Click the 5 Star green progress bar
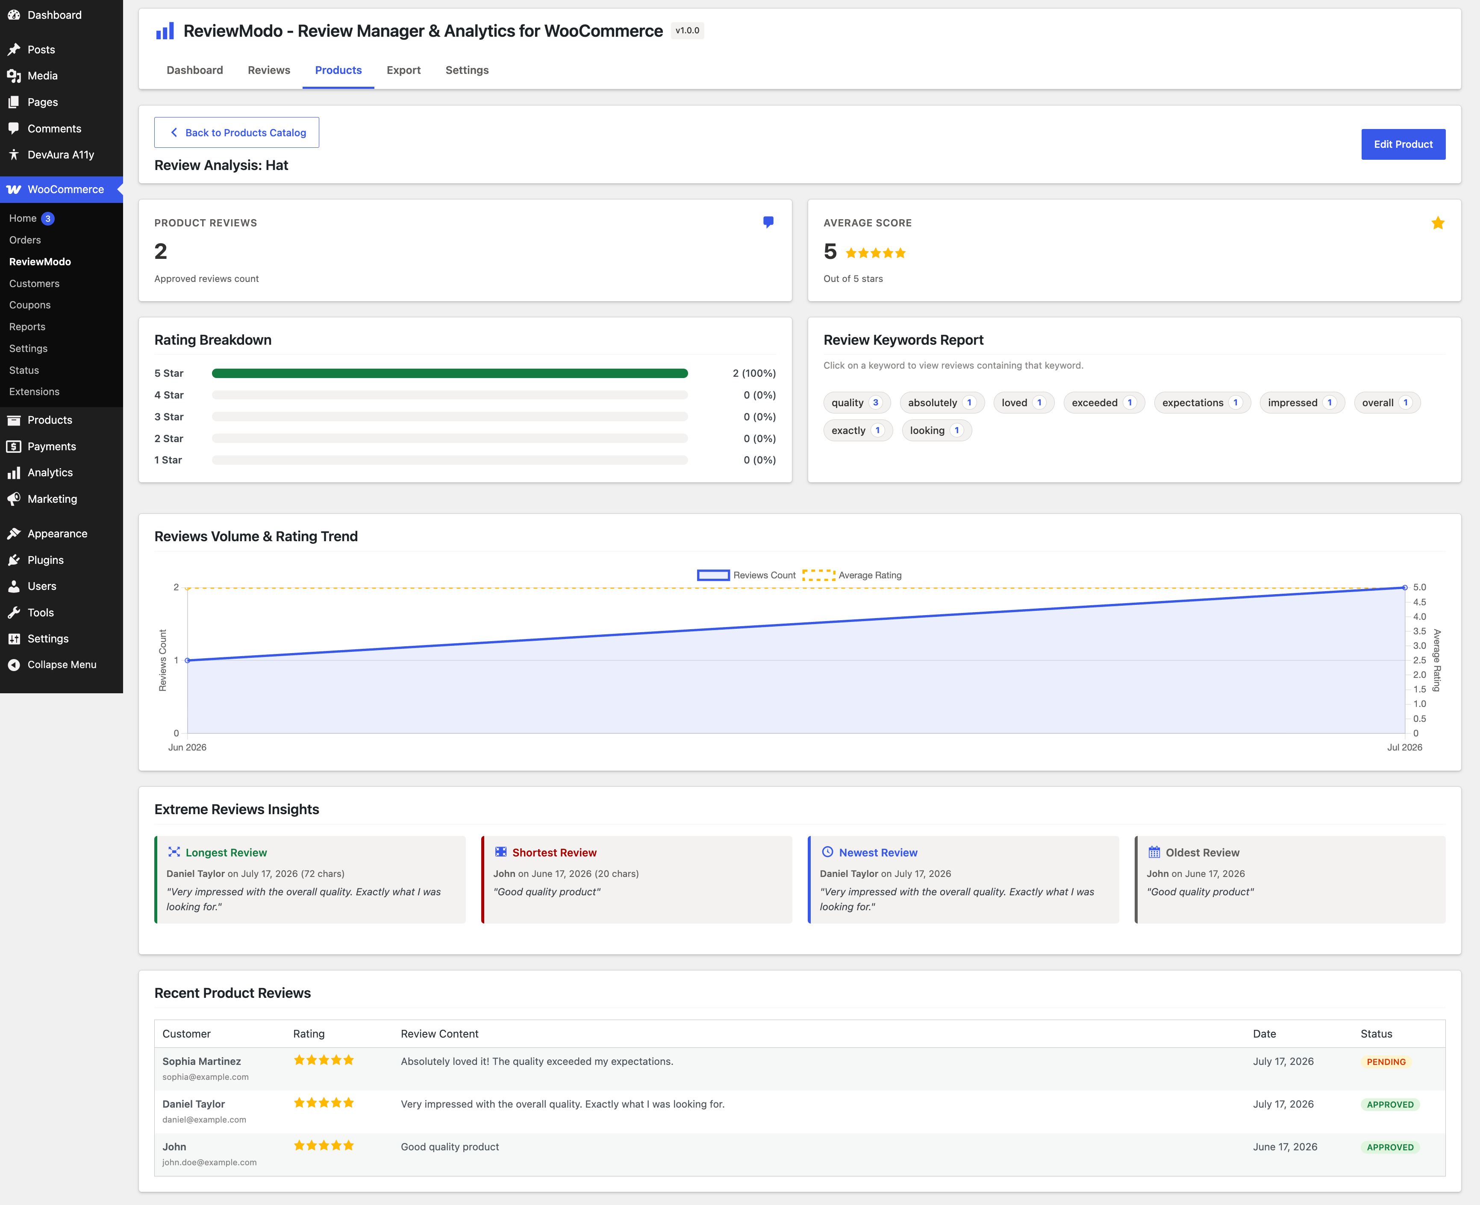Screen dimensions: 1480x1205 click(449, 373)
